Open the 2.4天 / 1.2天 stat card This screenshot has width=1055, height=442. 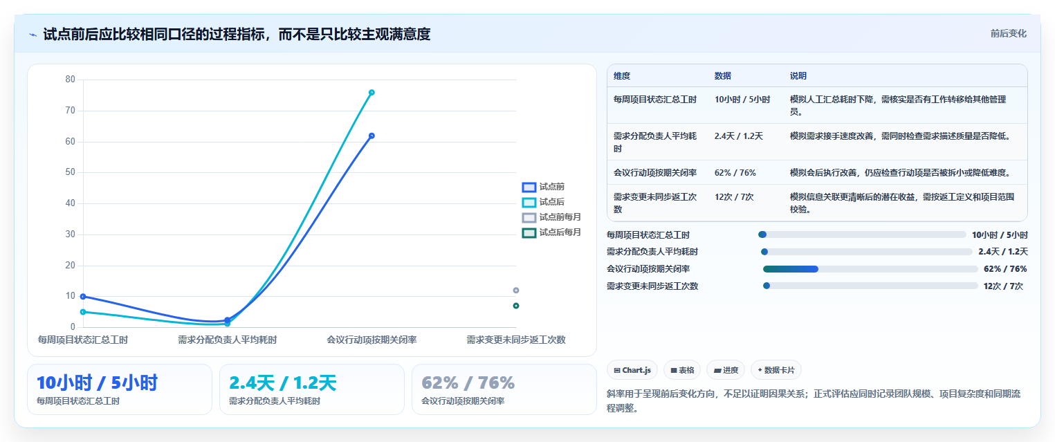[x=312, y=389]
